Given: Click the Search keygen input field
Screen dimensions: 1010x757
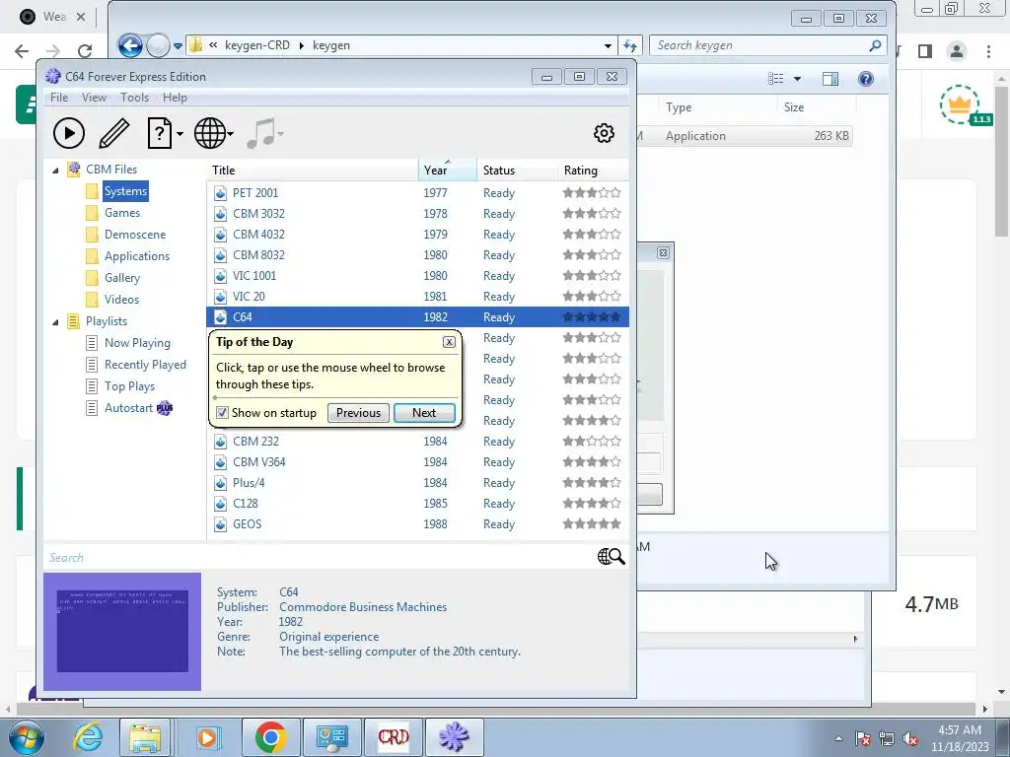Looking at the screenshot, I should (x=758, y=45).
